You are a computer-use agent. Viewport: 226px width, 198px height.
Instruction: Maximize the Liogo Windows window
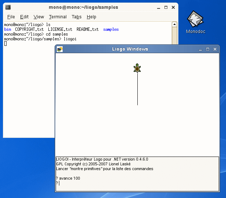pyautogui.click(x=208, y=49)
